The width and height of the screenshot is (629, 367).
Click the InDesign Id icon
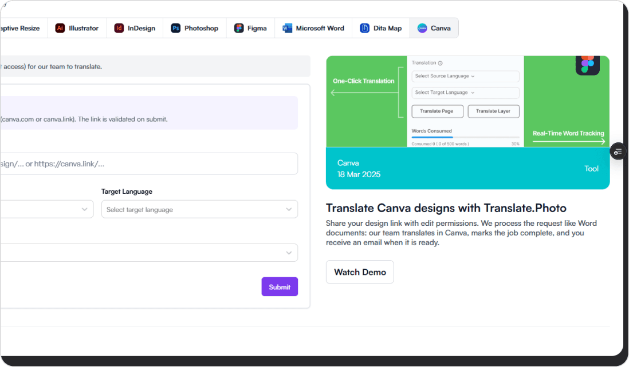coord(119,28)
